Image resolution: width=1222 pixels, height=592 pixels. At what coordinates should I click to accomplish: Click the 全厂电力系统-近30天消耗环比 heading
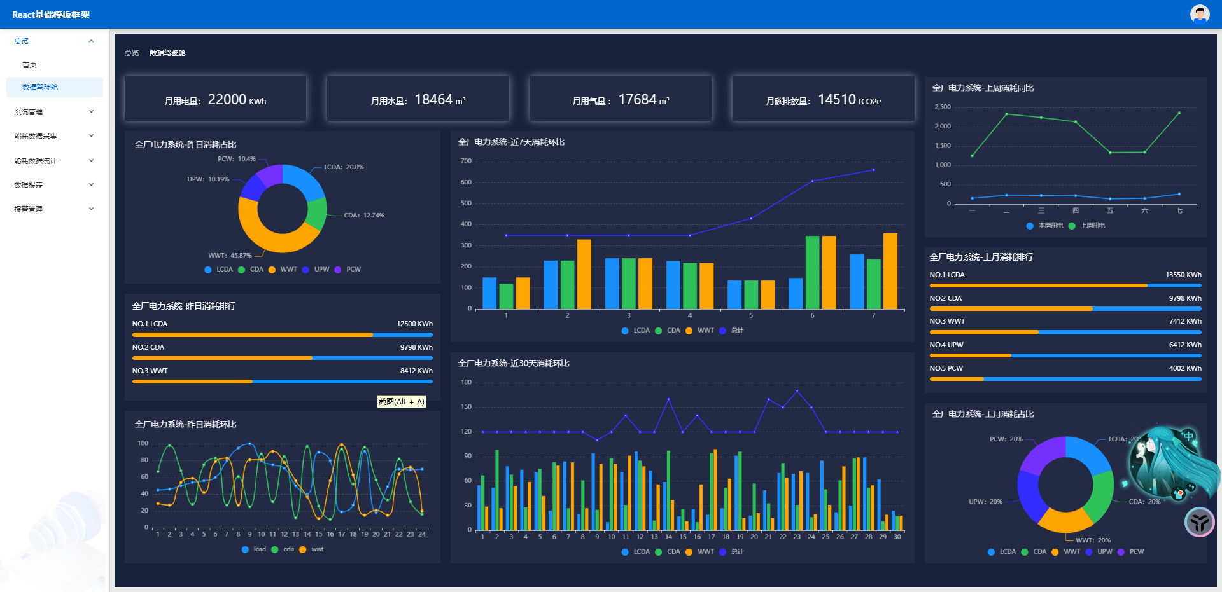[x=514, y=364]
